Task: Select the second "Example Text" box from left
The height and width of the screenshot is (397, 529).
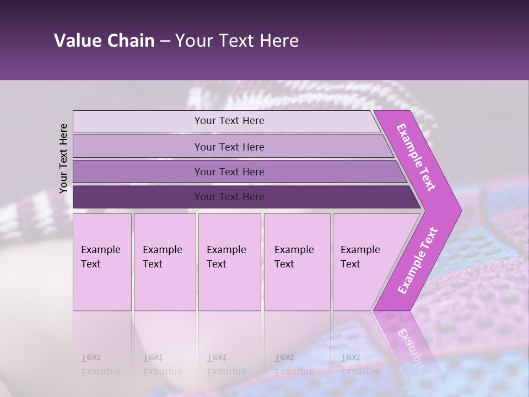Action: (x=165, y=262)
